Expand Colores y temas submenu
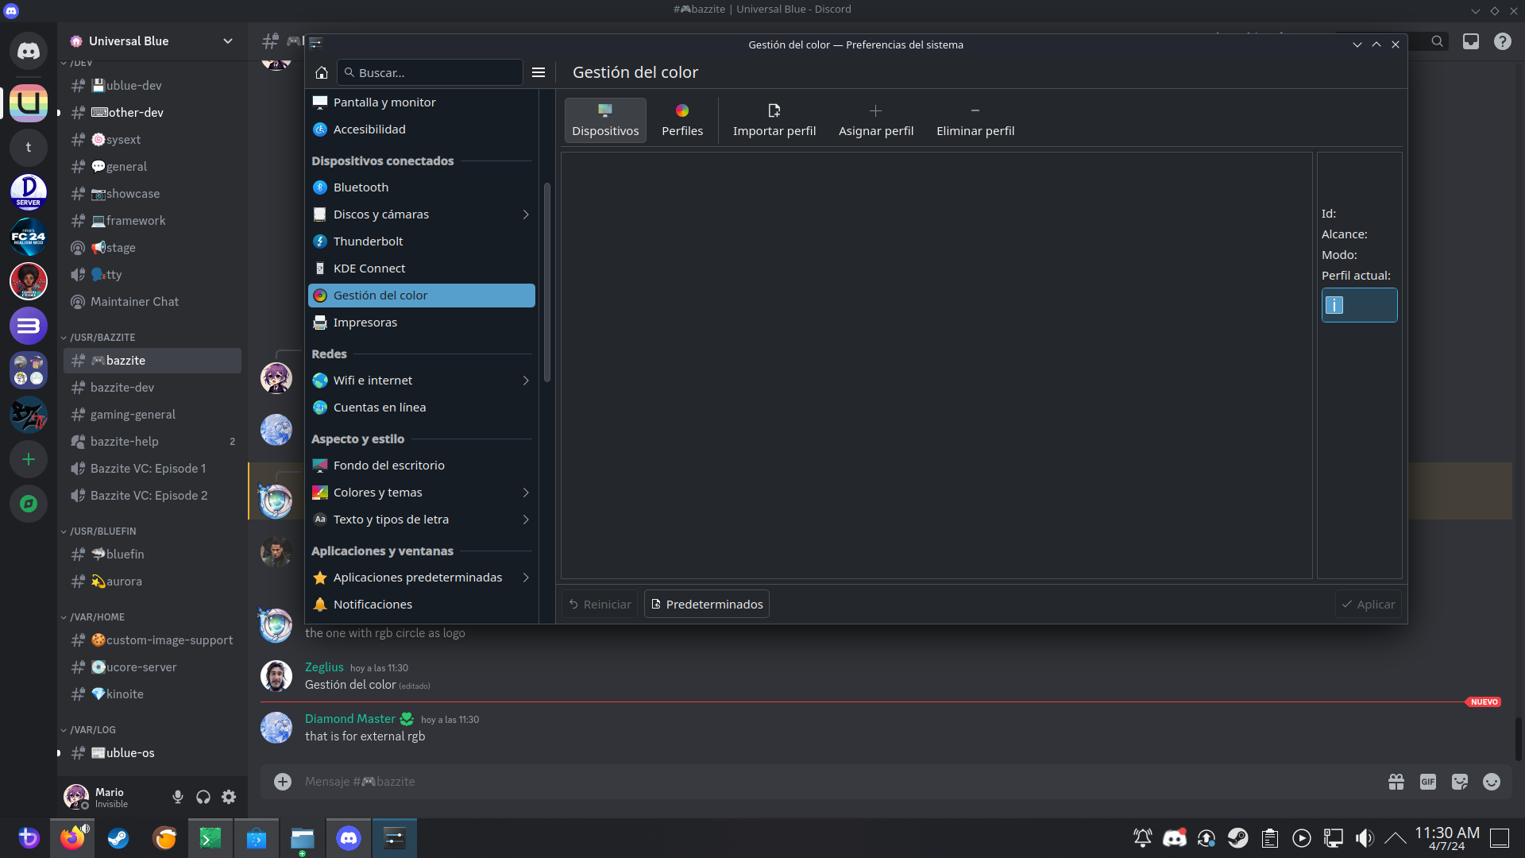Image resolution: width=1525 pixels, height=858 pixels. [526, 493]
